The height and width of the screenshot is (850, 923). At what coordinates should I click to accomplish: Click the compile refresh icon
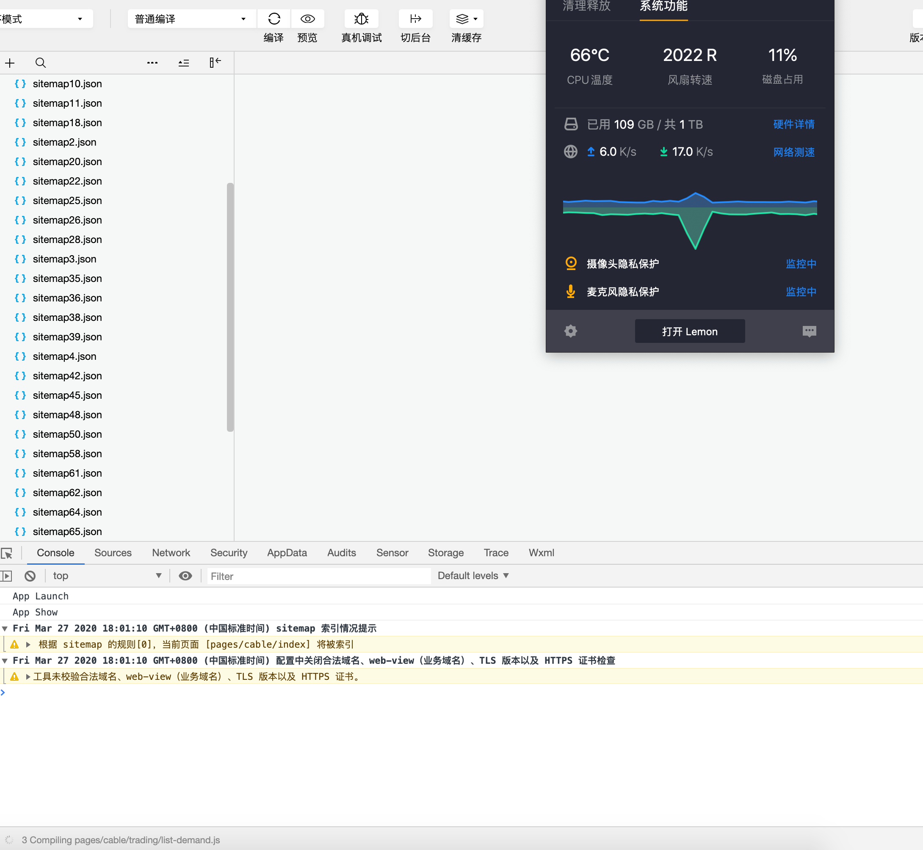click(x=274, y=19)
